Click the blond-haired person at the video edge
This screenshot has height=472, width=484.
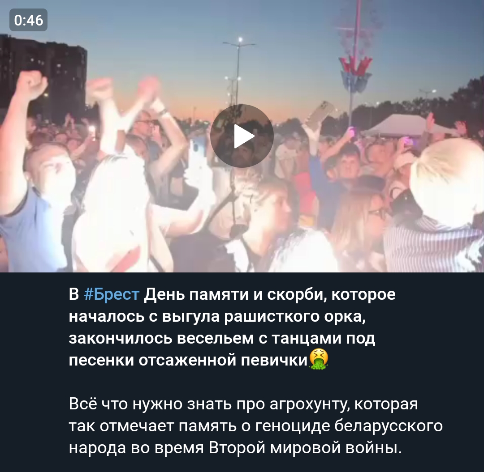(x=447, y=181)
